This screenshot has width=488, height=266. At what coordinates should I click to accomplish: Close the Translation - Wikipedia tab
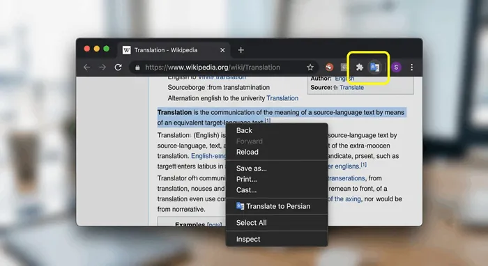222,50
